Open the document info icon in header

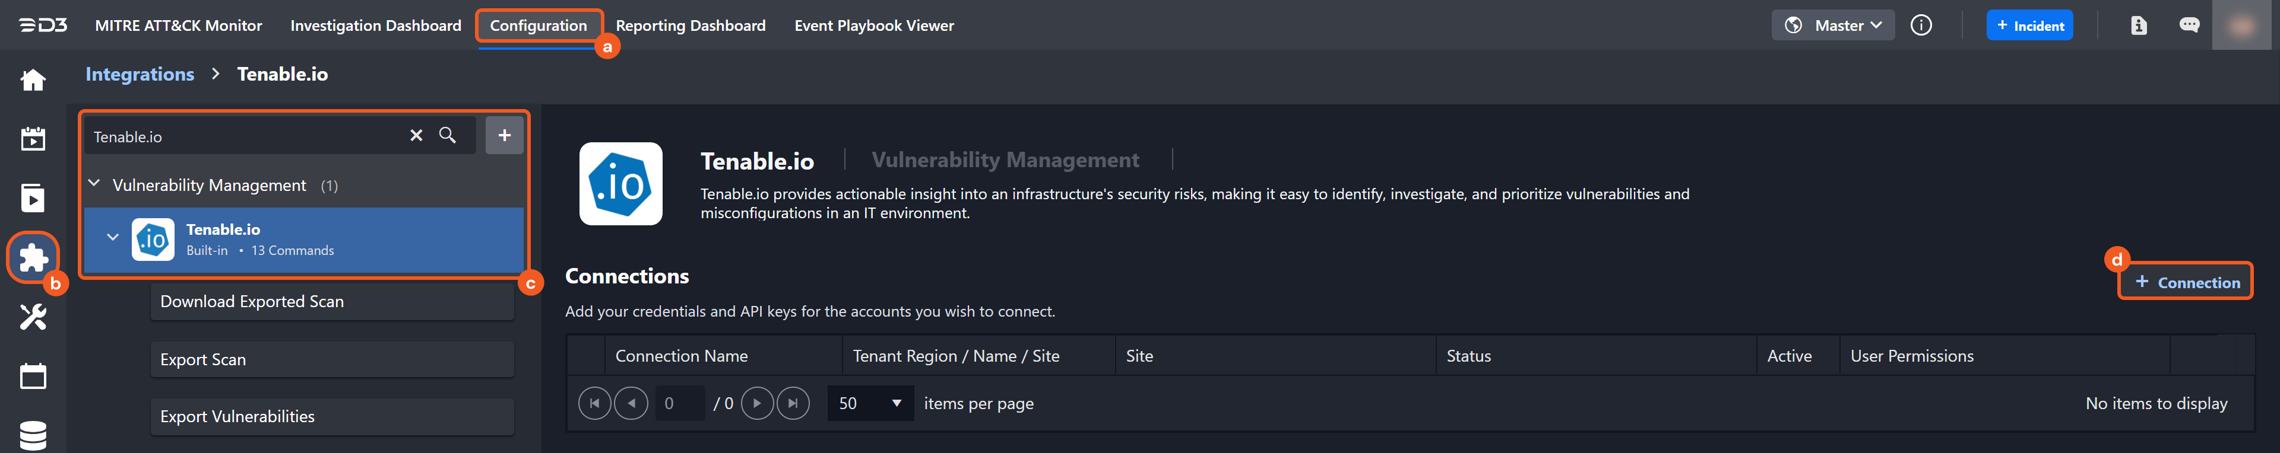(x=2138, y=25)
